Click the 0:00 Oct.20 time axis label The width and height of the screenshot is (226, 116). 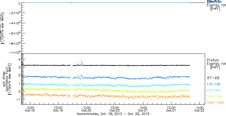click(x=87, y=109)
